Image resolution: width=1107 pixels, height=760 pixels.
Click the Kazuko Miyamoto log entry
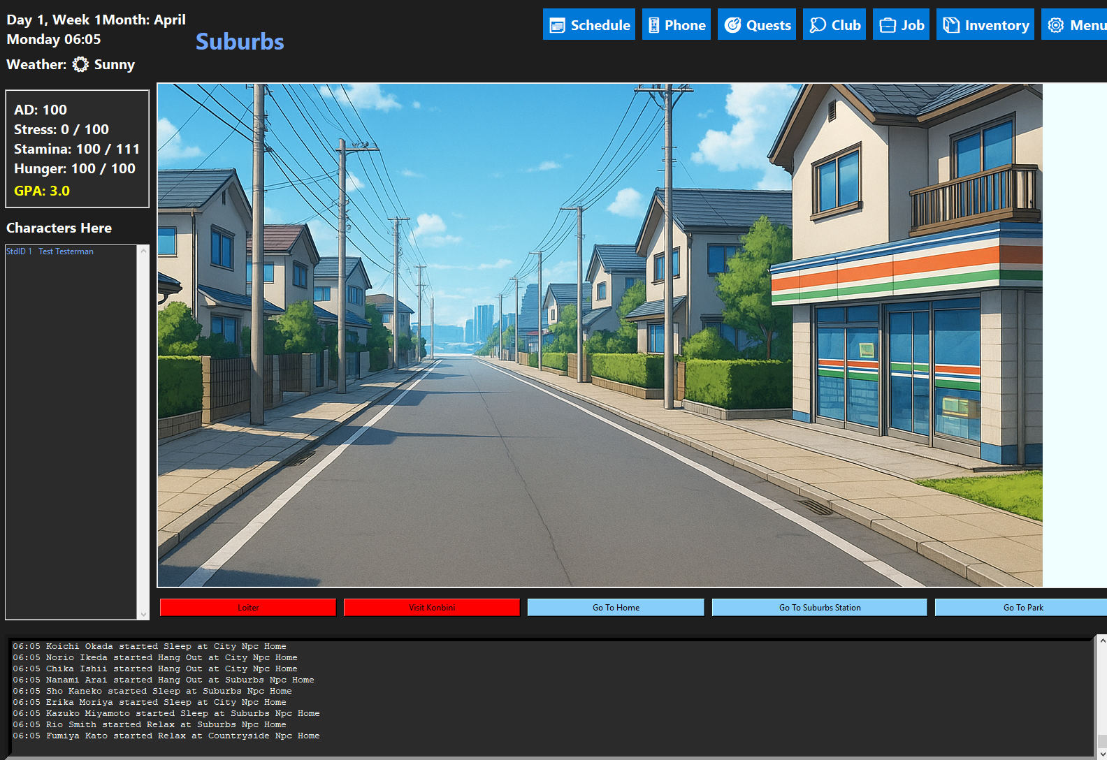[x=166, y=713]
